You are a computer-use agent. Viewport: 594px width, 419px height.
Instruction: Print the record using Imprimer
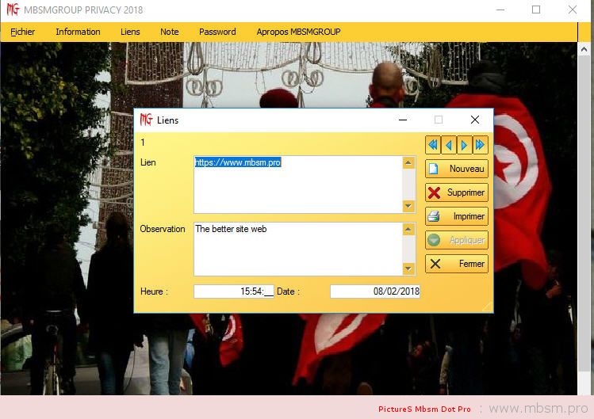(x=457, y=216)
